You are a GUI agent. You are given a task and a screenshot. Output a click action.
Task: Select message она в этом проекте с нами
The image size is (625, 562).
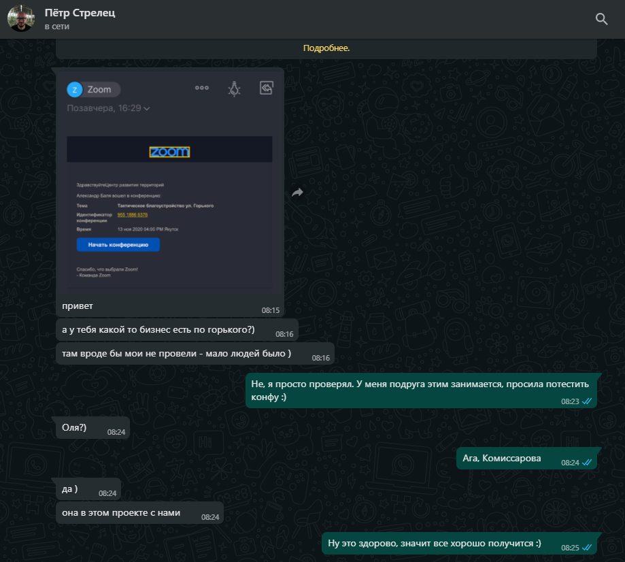click(x=121, y=512)
